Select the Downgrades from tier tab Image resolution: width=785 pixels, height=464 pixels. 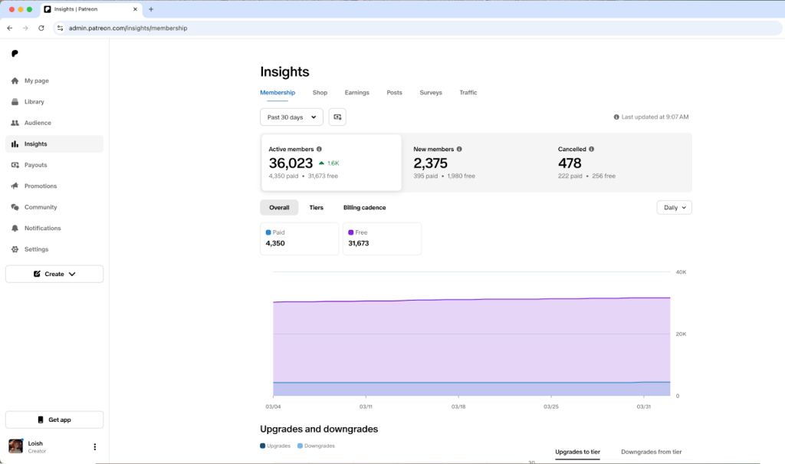651,452
